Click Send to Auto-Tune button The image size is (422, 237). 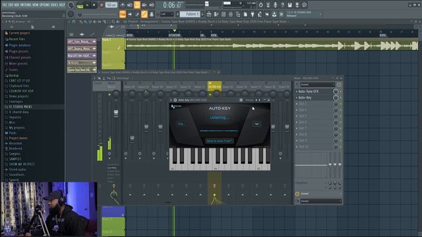pos(219,141)
